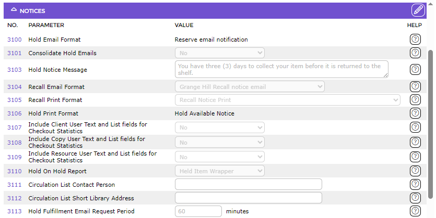Click the 'minutes' unit label
The width and height of the screenshot is (436, 218).
(238, 211)
